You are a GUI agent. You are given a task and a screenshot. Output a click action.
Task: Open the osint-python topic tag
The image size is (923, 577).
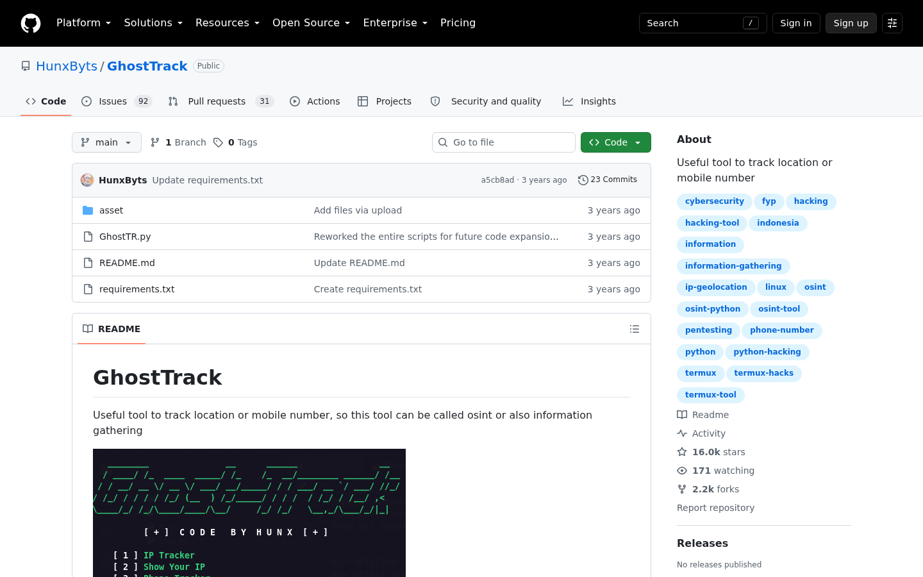713,309
